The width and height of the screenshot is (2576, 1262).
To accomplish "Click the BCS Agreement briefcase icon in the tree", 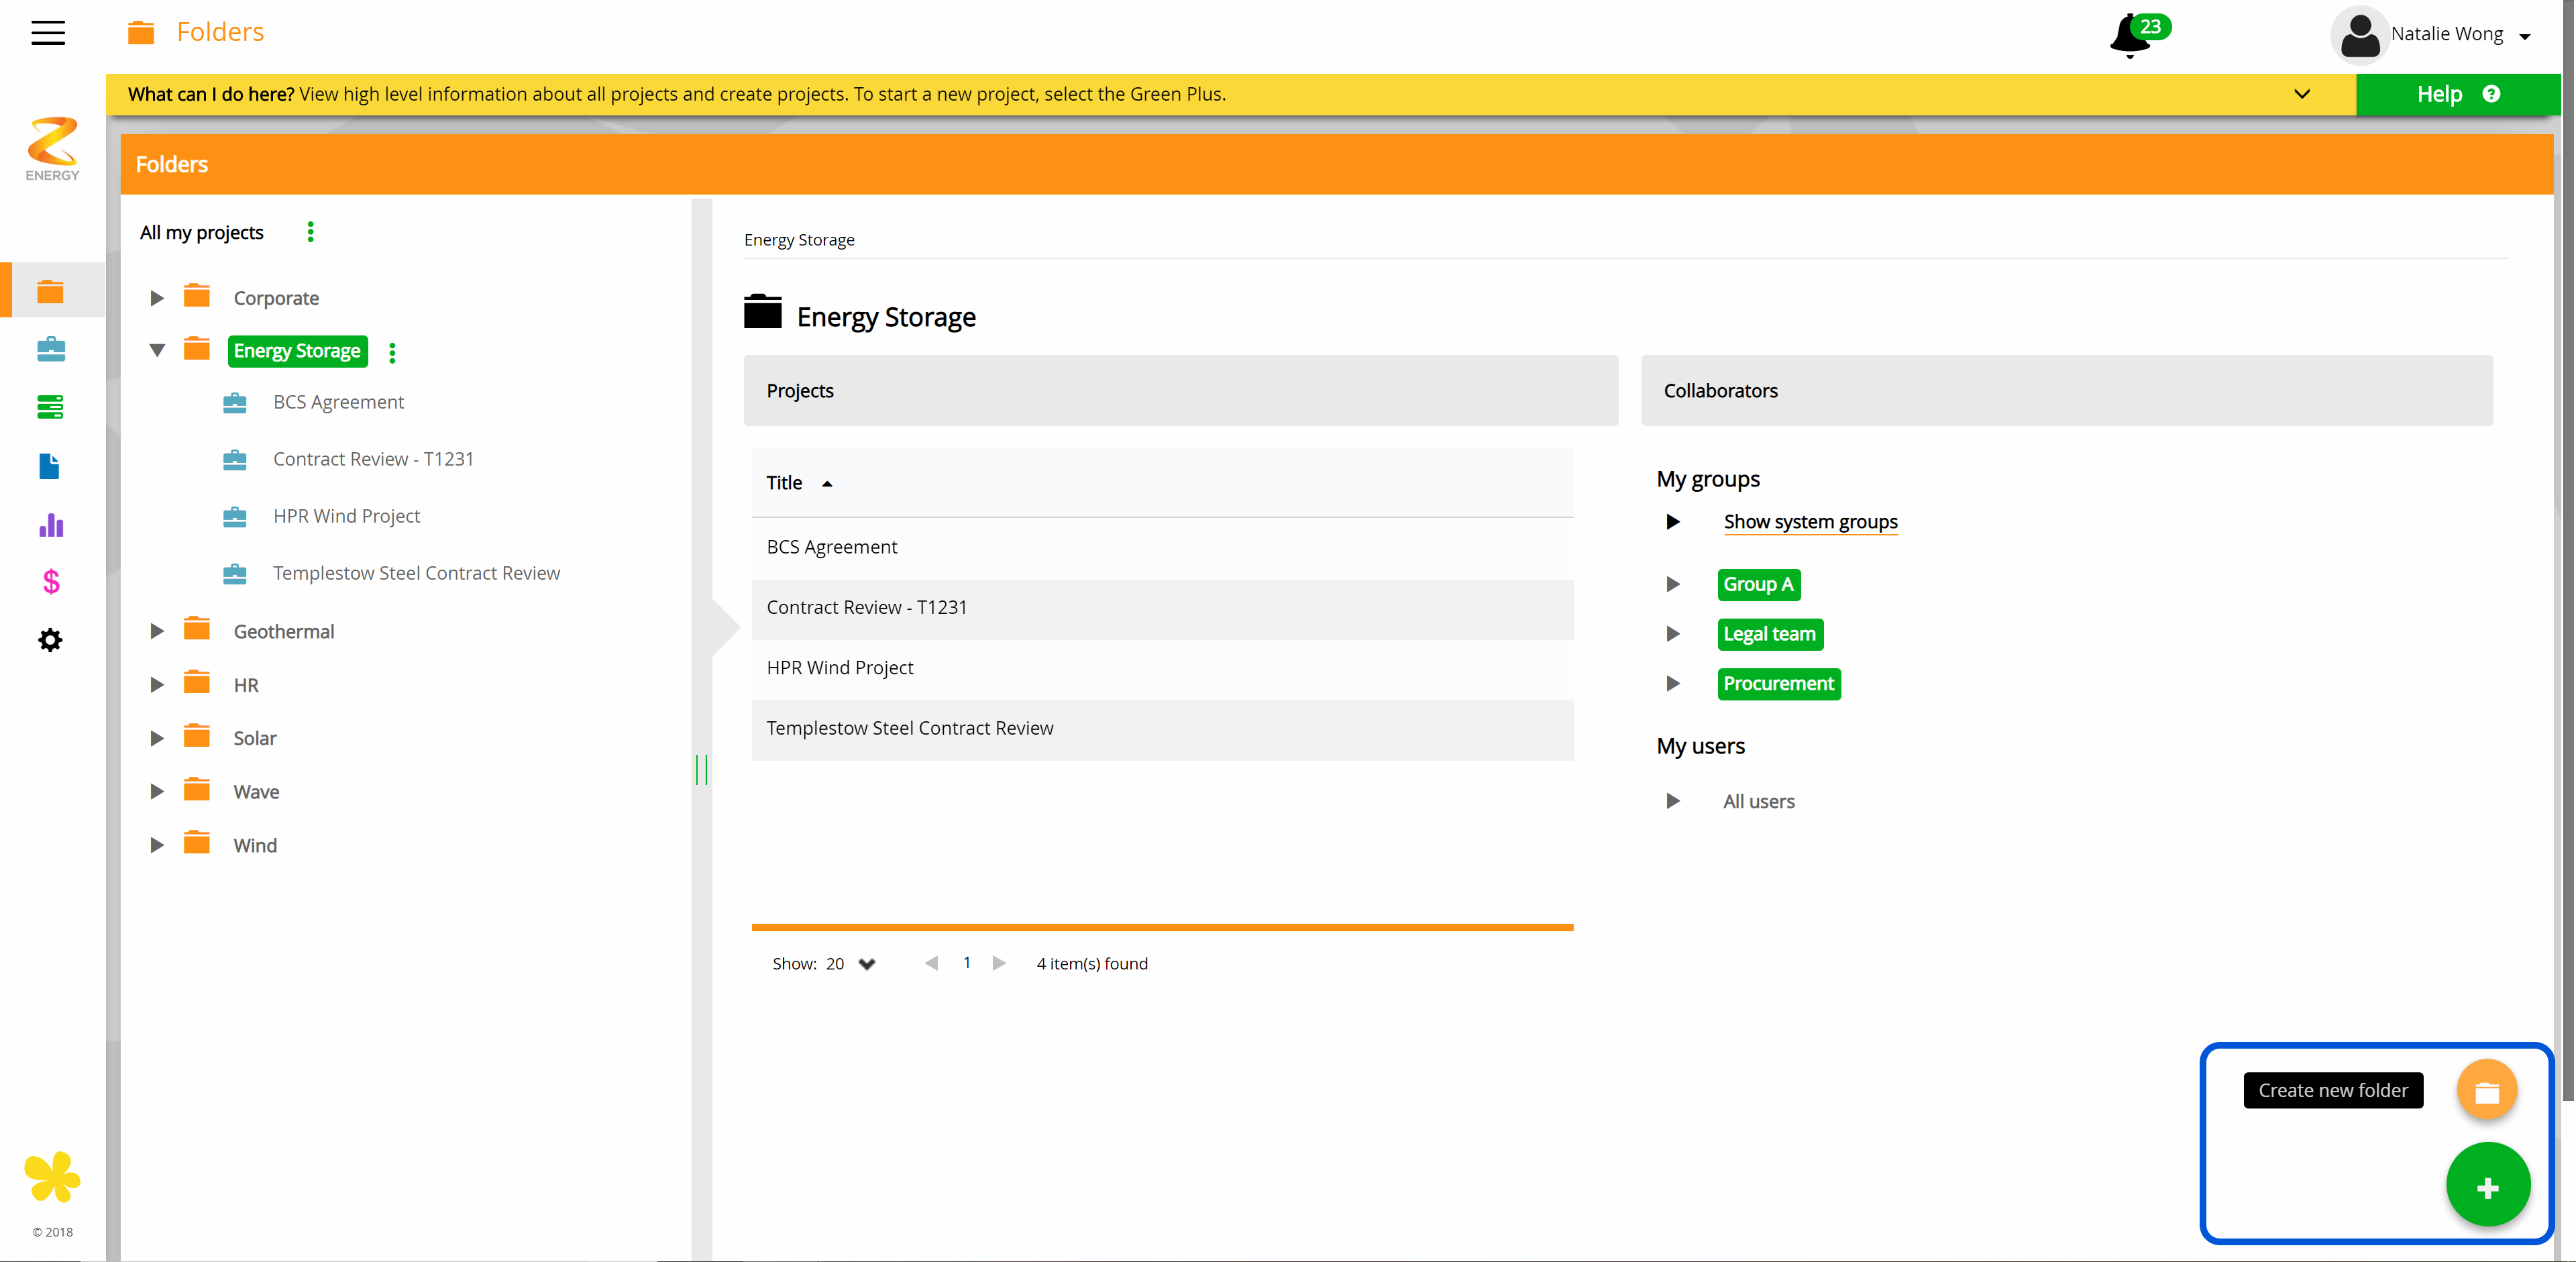I will click(235, 402).
